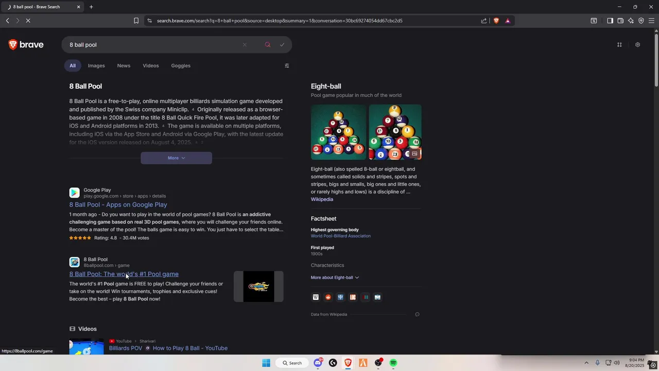
Task: Click the magnifier search icon in the search box
Action: pos(268,45)
